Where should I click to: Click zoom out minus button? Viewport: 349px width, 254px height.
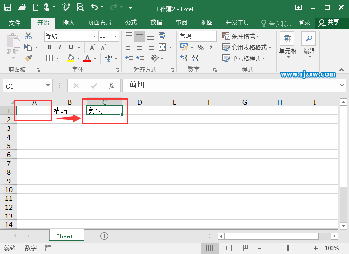(x=260, y=248)
